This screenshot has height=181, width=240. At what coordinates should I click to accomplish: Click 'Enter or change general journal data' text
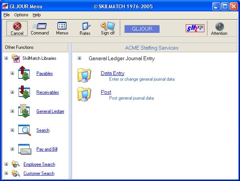pyautogui.click(x=142, y=79)
